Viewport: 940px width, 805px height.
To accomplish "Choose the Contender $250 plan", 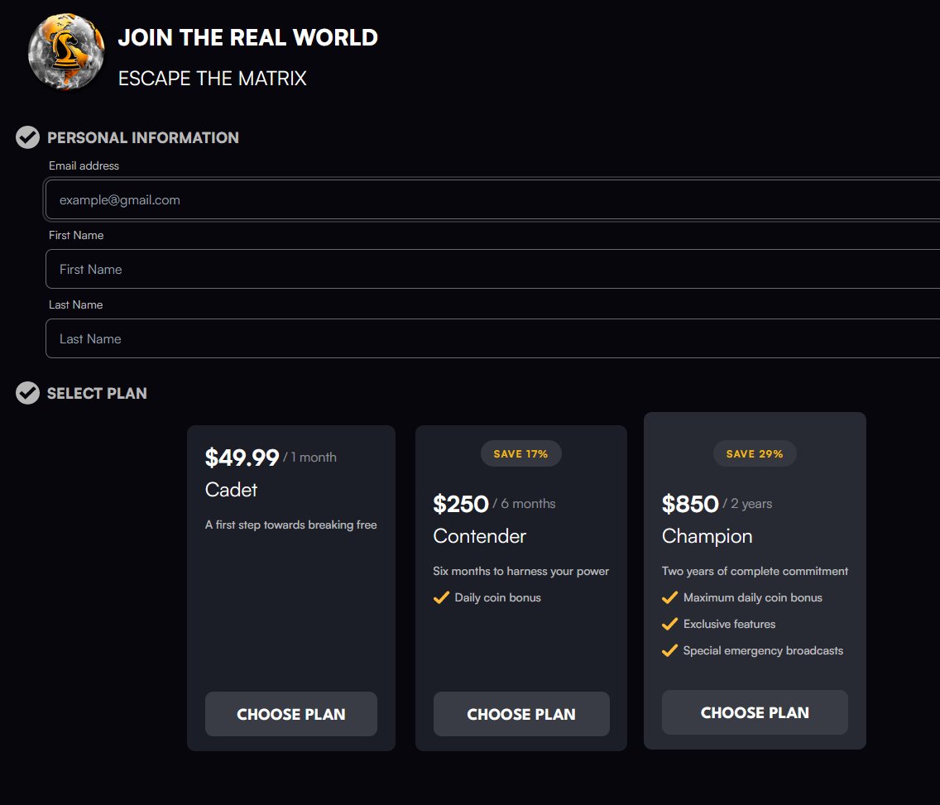I will [x=521, y=714].
